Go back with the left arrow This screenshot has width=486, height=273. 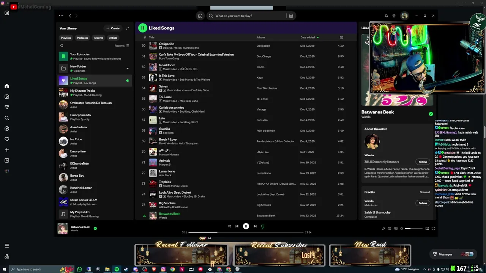point(70,16)
